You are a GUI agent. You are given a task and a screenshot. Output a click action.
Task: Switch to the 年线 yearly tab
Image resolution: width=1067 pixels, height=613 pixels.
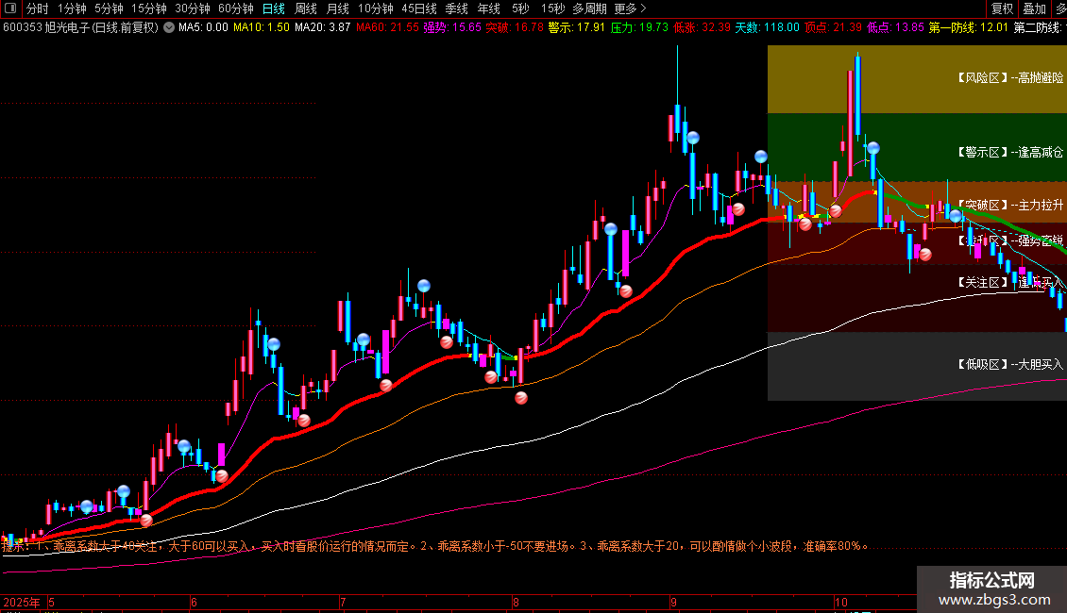(x=488, y=8)
